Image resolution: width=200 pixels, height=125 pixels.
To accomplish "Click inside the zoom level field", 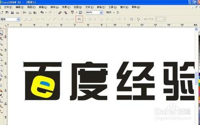I will [x=93, y=13].
